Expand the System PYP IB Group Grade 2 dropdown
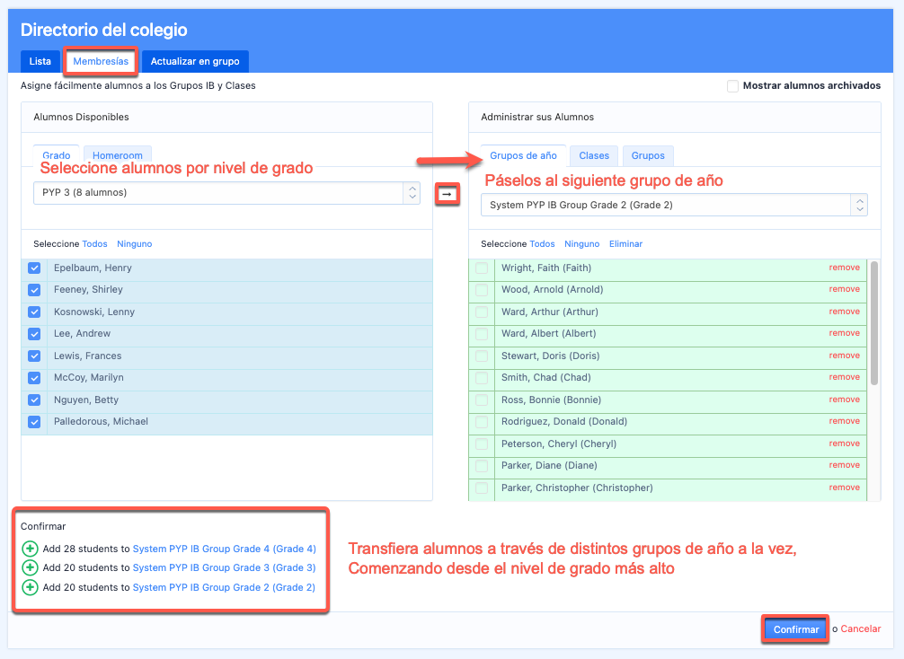The width and height of the screenshot is (904, 659). 674,205
